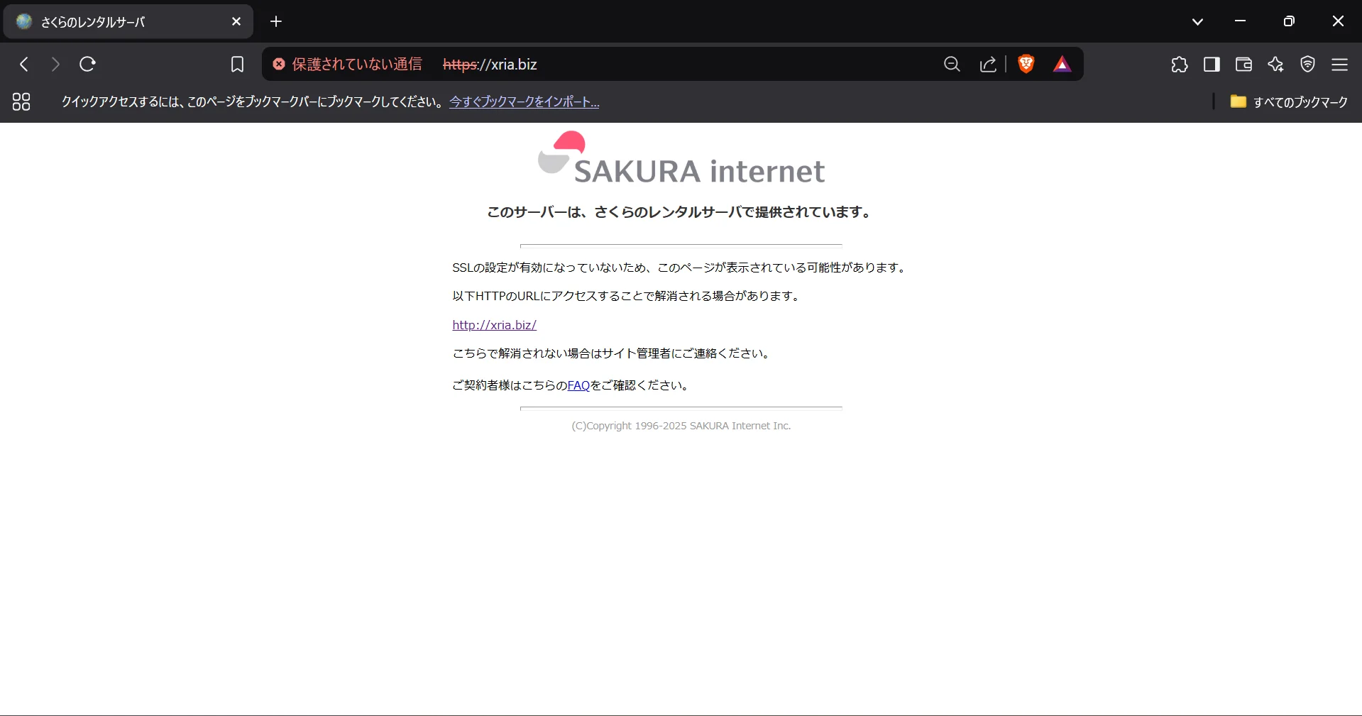
Task: Open Leo AI assistant star icon
Action: coord(1275,65)
